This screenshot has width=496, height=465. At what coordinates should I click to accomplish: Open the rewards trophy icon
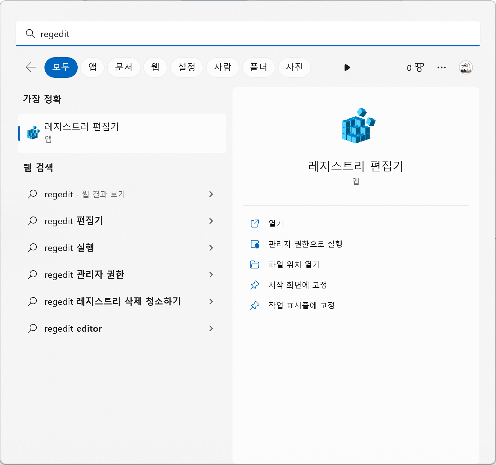[x=419, y=67]
